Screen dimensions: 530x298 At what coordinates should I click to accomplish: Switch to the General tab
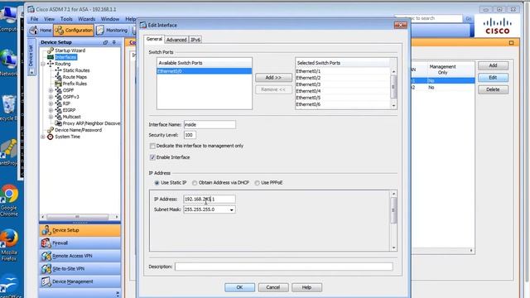coord(154,39)
